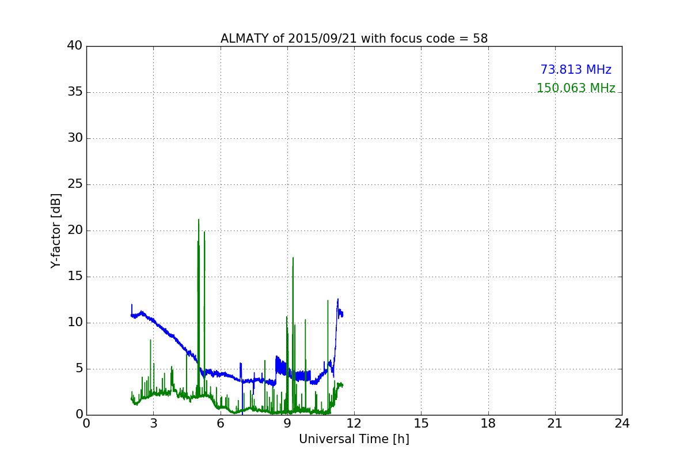Click the y-axis tick label 15
The height and width of the screenshot is (461, 691).
[75, 277]
